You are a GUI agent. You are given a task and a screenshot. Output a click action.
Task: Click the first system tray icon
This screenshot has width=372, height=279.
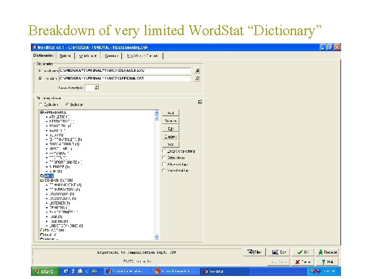coord(313,271)
